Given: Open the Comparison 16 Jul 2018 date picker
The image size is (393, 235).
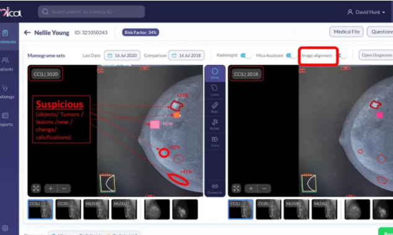Looking at the screenshot, I should (x=186, y=55).
